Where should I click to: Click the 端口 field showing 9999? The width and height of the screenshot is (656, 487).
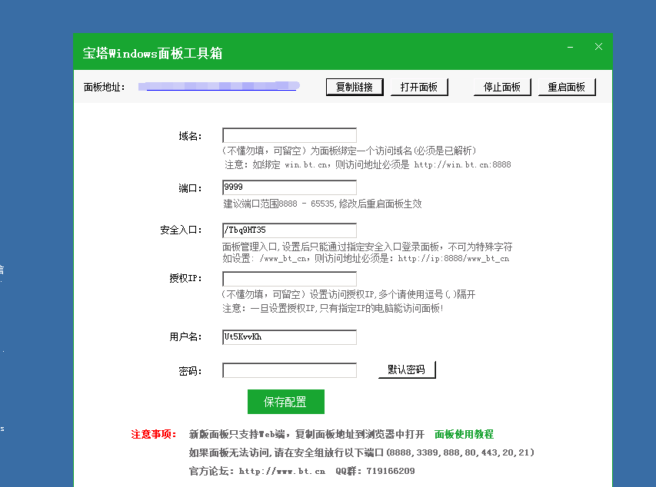click(x=289, y=187)
